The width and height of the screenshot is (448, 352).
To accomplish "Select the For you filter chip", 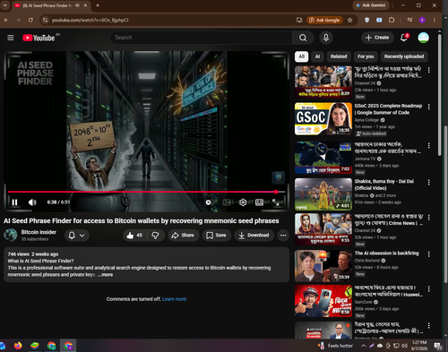I will click(x=366, y=56).
